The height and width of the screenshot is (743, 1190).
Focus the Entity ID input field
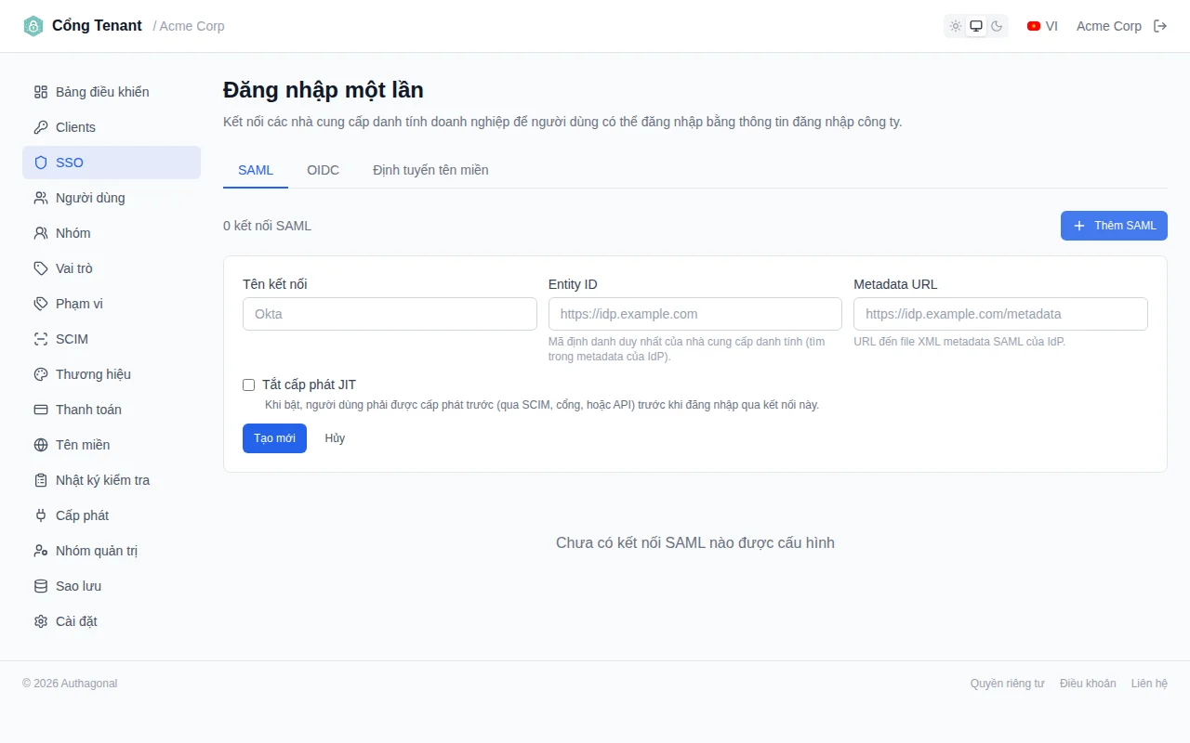coord(695,314)
